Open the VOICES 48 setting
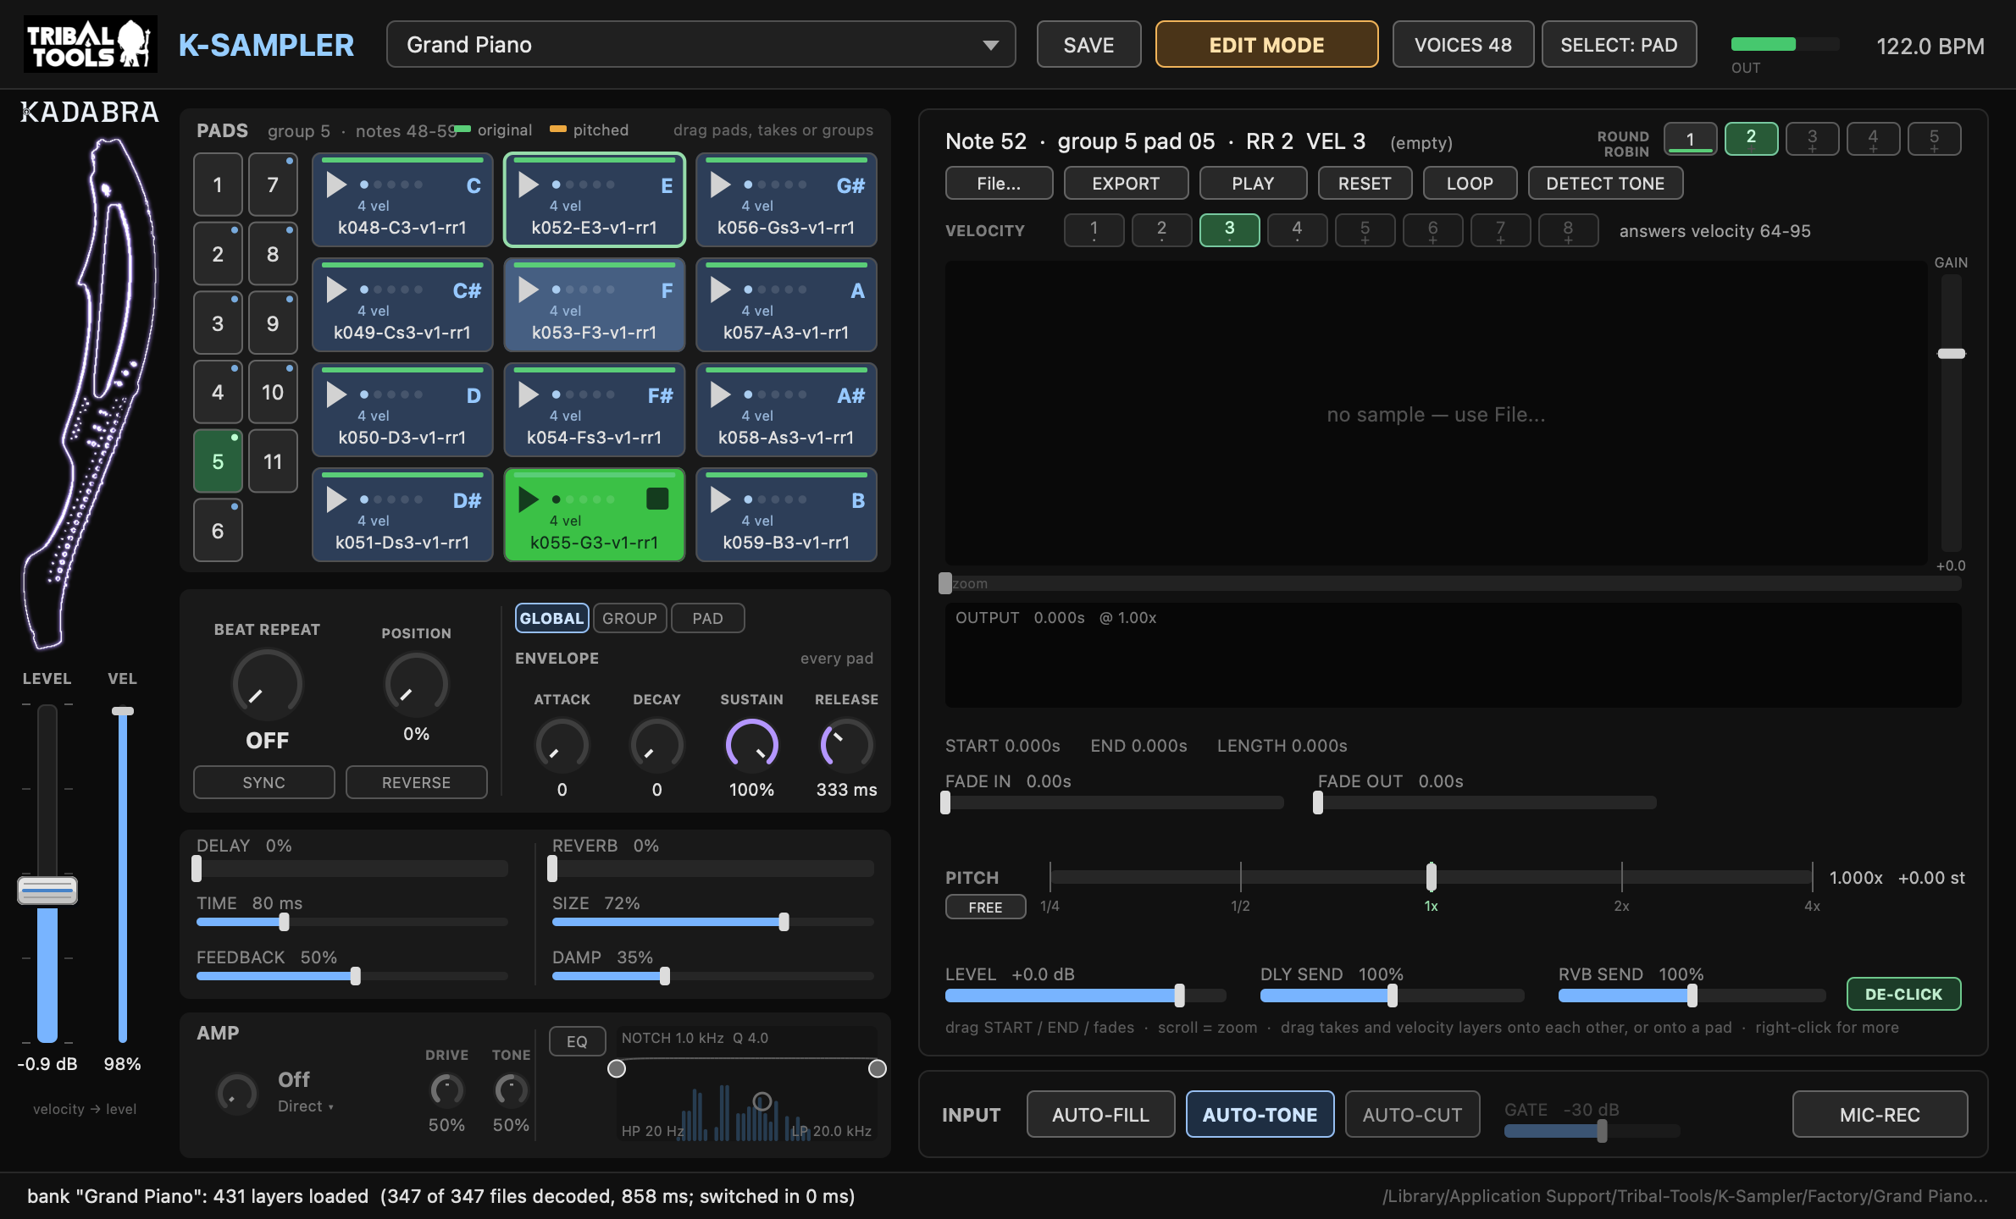 [1463, 45]
